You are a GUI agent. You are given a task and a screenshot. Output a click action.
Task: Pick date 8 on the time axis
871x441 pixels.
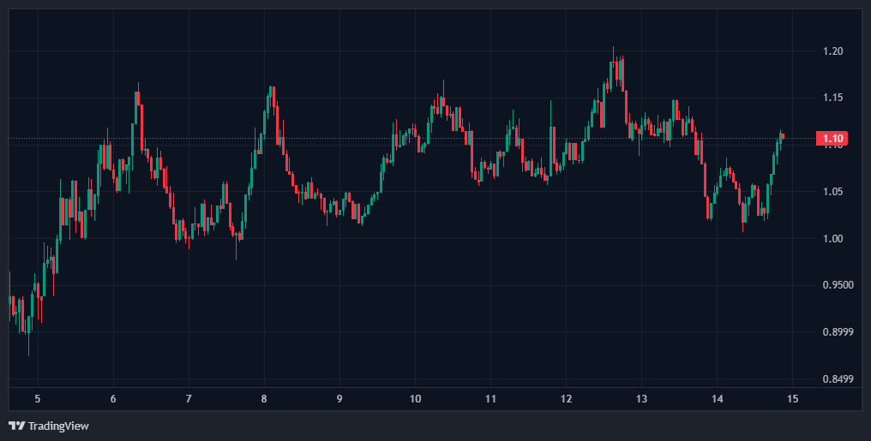(264, 399)
